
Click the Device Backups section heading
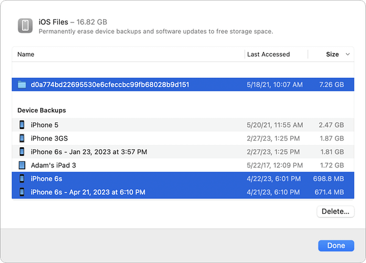[41, 111]
